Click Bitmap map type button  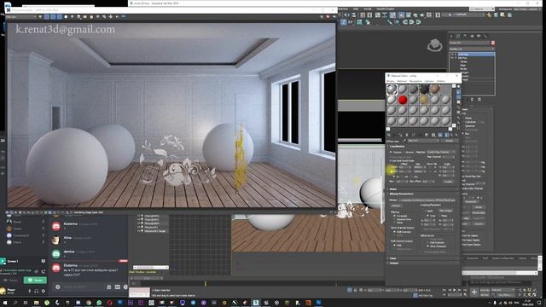(450, 141)
